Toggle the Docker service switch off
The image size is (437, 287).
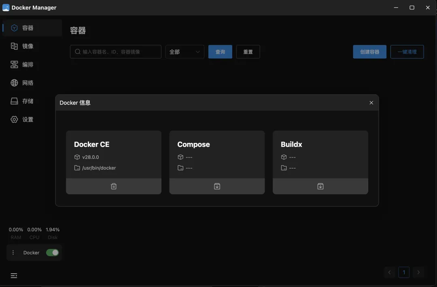point(52,253)
